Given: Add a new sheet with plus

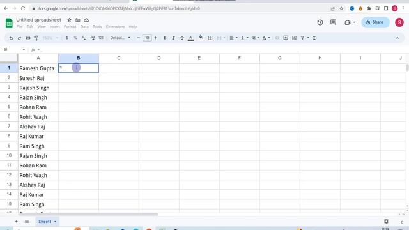Looking at the screenshot, I should pos(16,222).
